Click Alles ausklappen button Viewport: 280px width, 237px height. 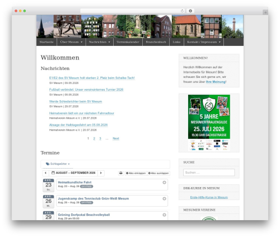(x=158, y=173)
